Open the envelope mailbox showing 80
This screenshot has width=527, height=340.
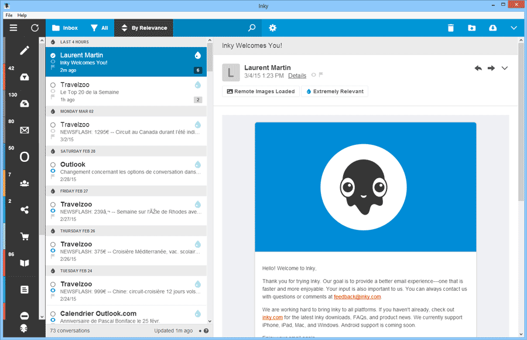pos(25,130)
